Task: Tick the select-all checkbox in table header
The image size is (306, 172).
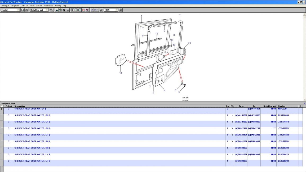Action: [2, 106]
